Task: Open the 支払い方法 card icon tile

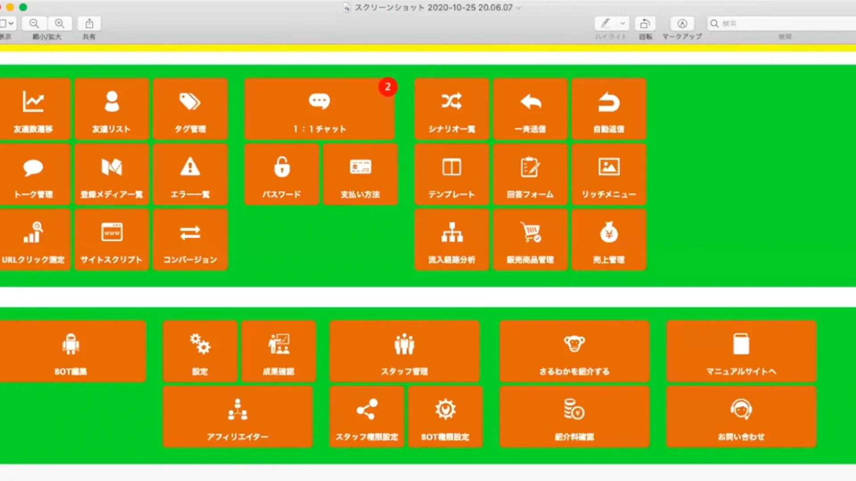Action: point(360,175)
